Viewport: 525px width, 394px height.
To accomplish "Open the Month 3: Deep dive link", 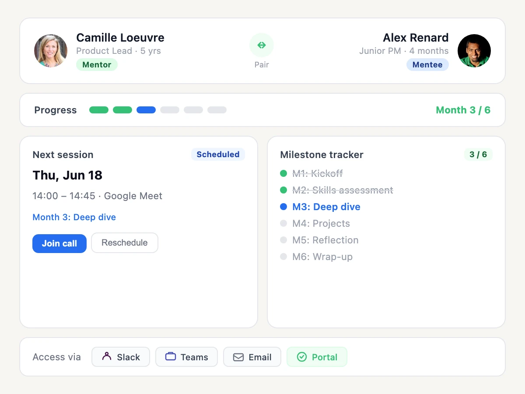I will pos(74,217).
